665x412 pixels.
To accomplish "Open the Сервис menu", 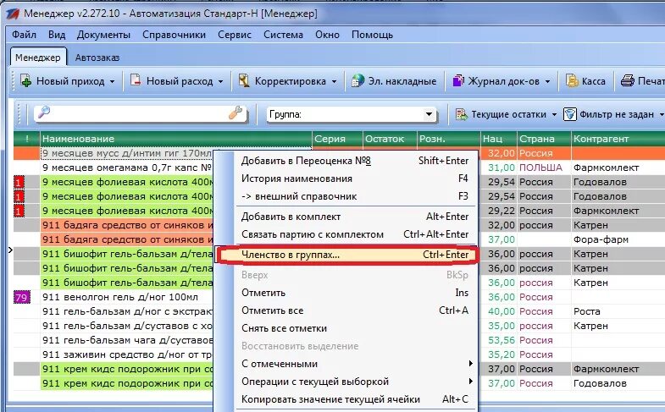I will coord(235,35).
